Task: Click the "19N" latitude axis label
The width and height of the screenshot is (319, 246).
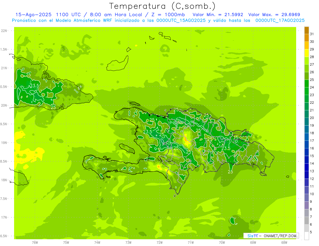Action: point(4,143)
